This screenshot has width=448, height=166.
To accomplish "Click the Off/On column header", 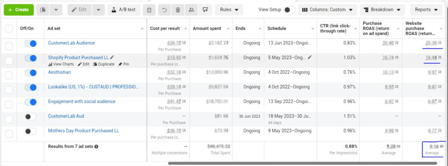I will point(27,28).
